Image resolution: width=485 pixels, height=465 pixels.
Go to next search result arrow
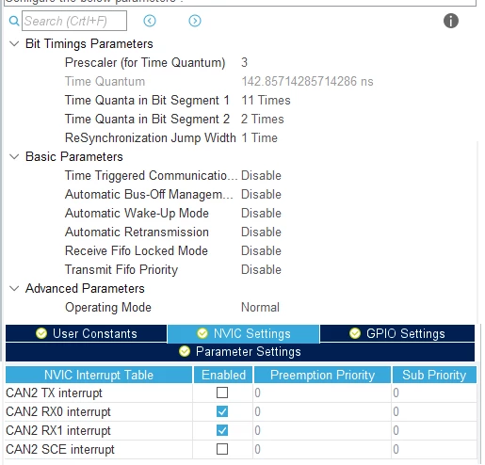pos(195,21)
